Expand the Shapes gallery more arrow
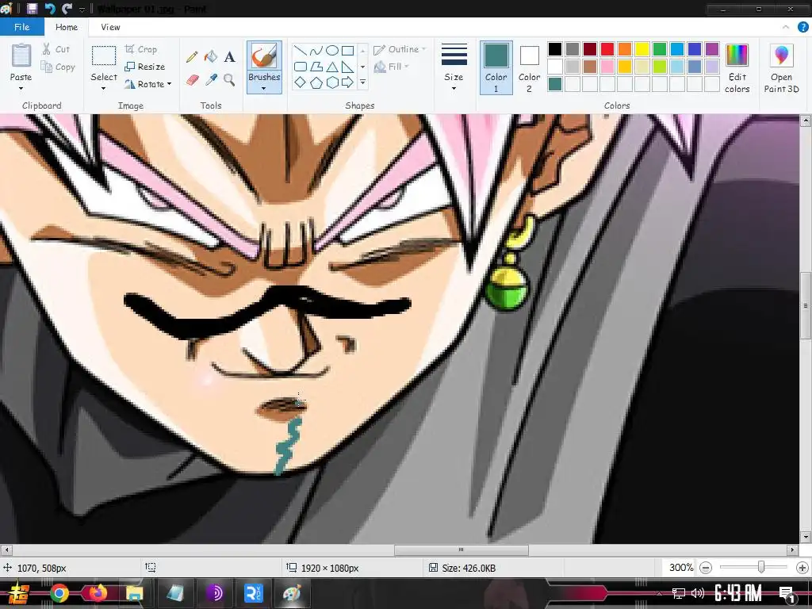812x609 pixels. click(362, 82)
